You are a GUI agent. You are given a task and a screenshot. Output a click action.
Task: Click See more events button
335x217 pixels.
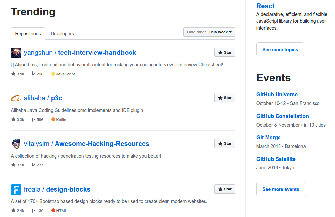281,189
